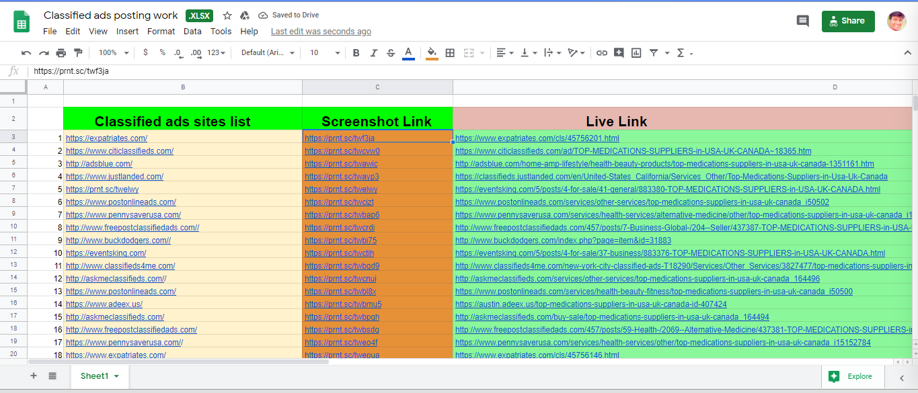Toggle bold formatting
This screenshot has height=393, width=918.
(x=356, y=53)
